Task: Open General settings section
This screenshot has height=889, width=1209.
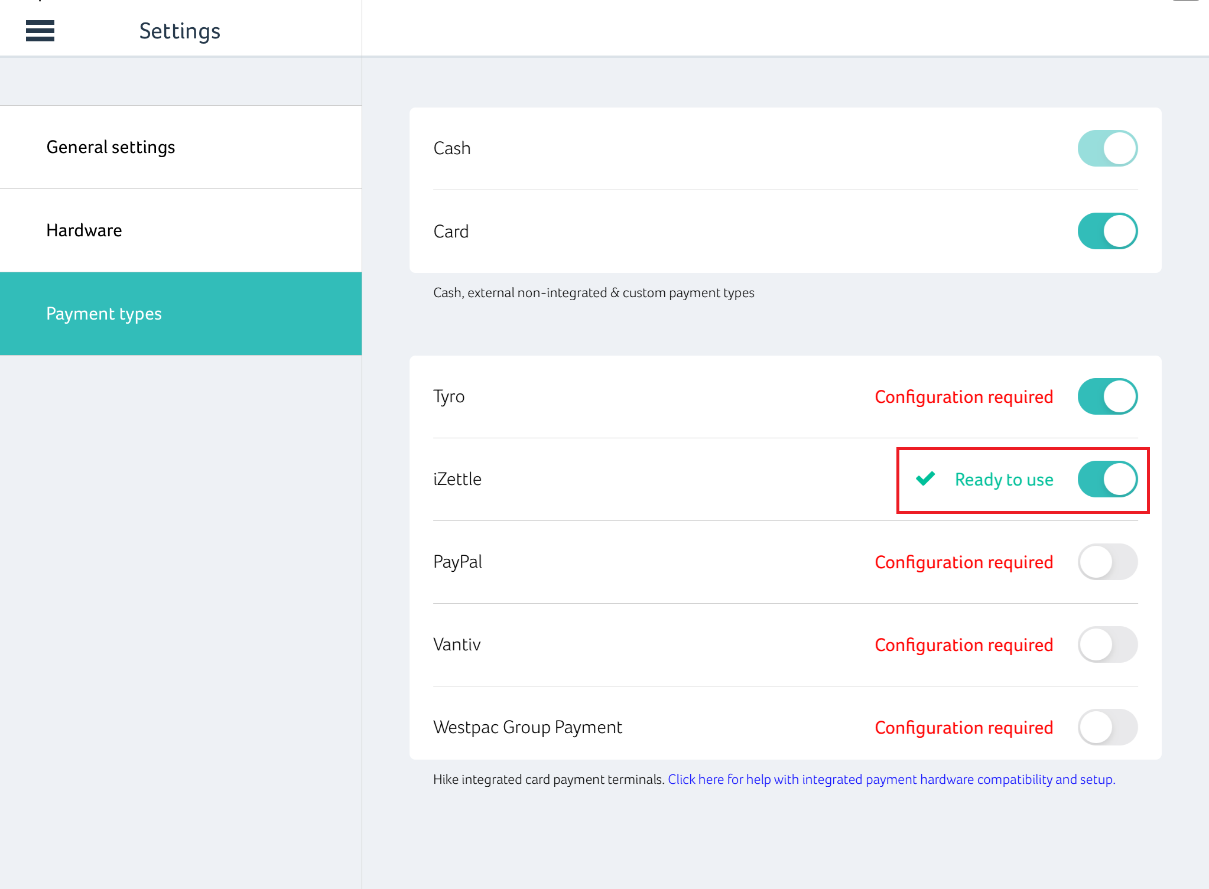Action: 111,147
